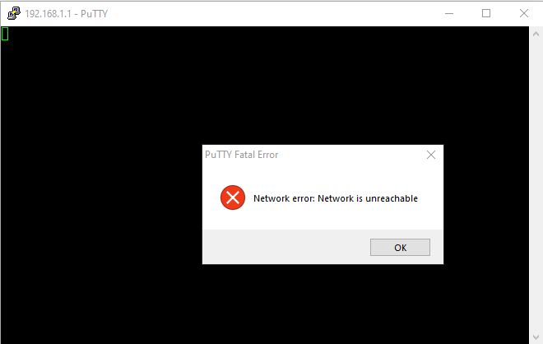Maximize the PuTTY terminal window

pos(486,13)
